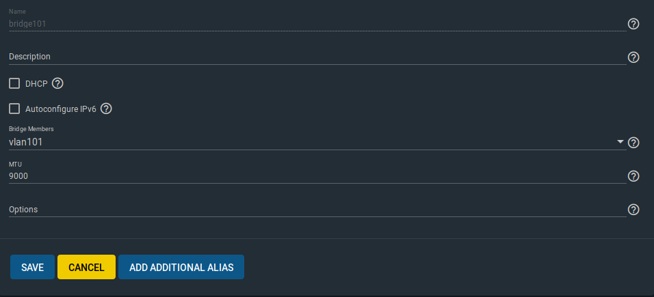Open help tooltip for the Name field

(633, 24)
